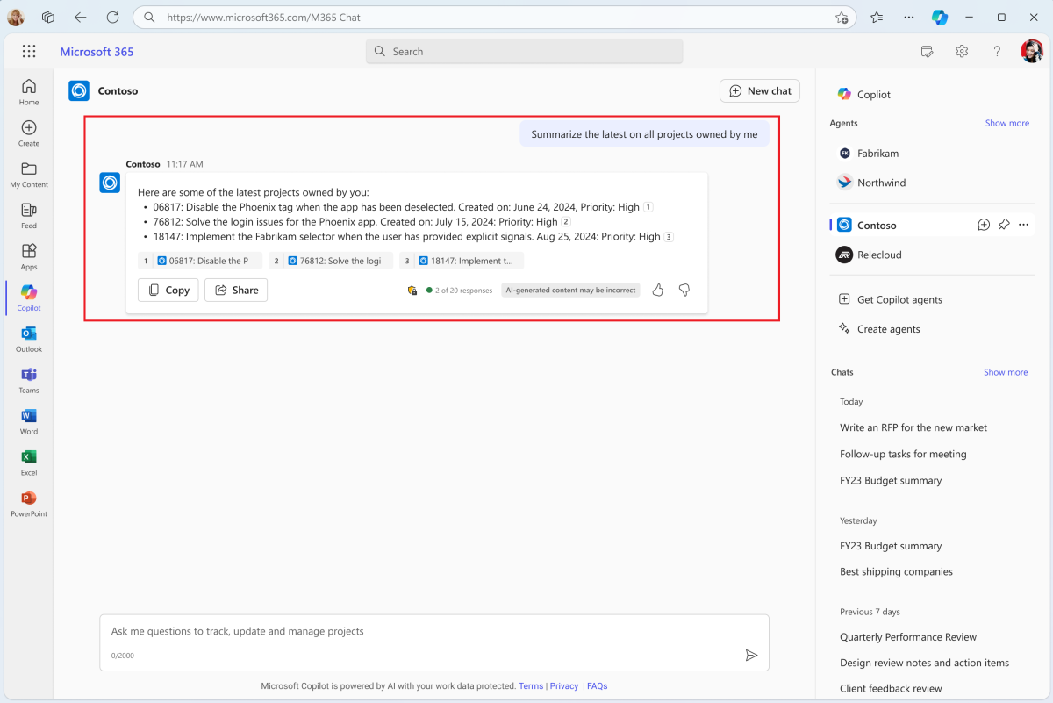
Task: Open Copilot sidebar icon in browser toolbar
Action: 940,17
